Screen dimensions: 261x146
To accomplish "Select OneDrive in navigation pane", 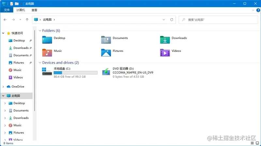I will pos(18,87).
